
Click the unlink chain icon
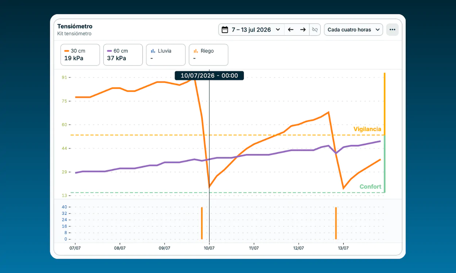click(315, 29)
